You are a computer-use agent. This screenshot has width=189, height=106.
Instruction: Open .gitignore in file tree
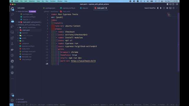tap(26, 44)
